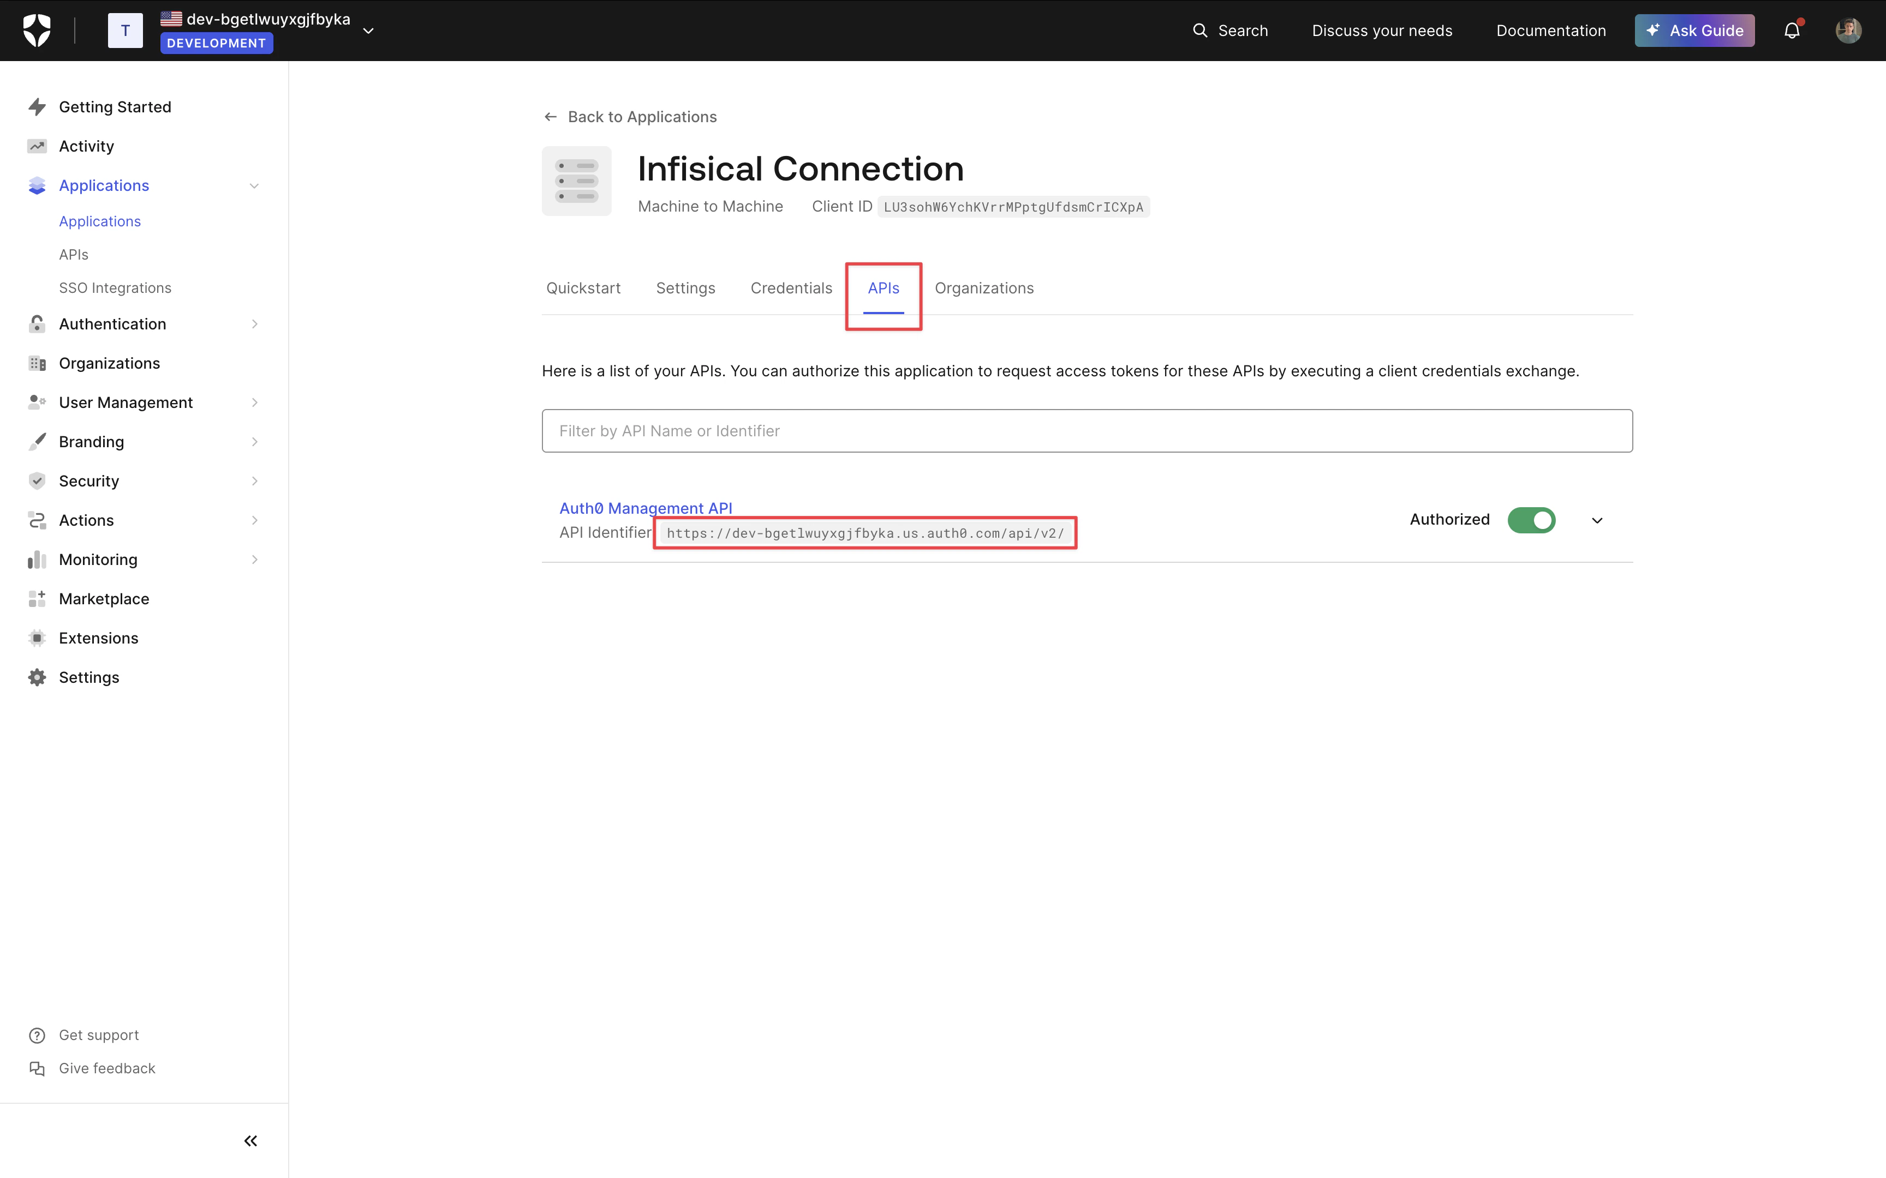Click the back arrow icon
This screenshot has width=1886, height=1178.
[x=550, y=117]
